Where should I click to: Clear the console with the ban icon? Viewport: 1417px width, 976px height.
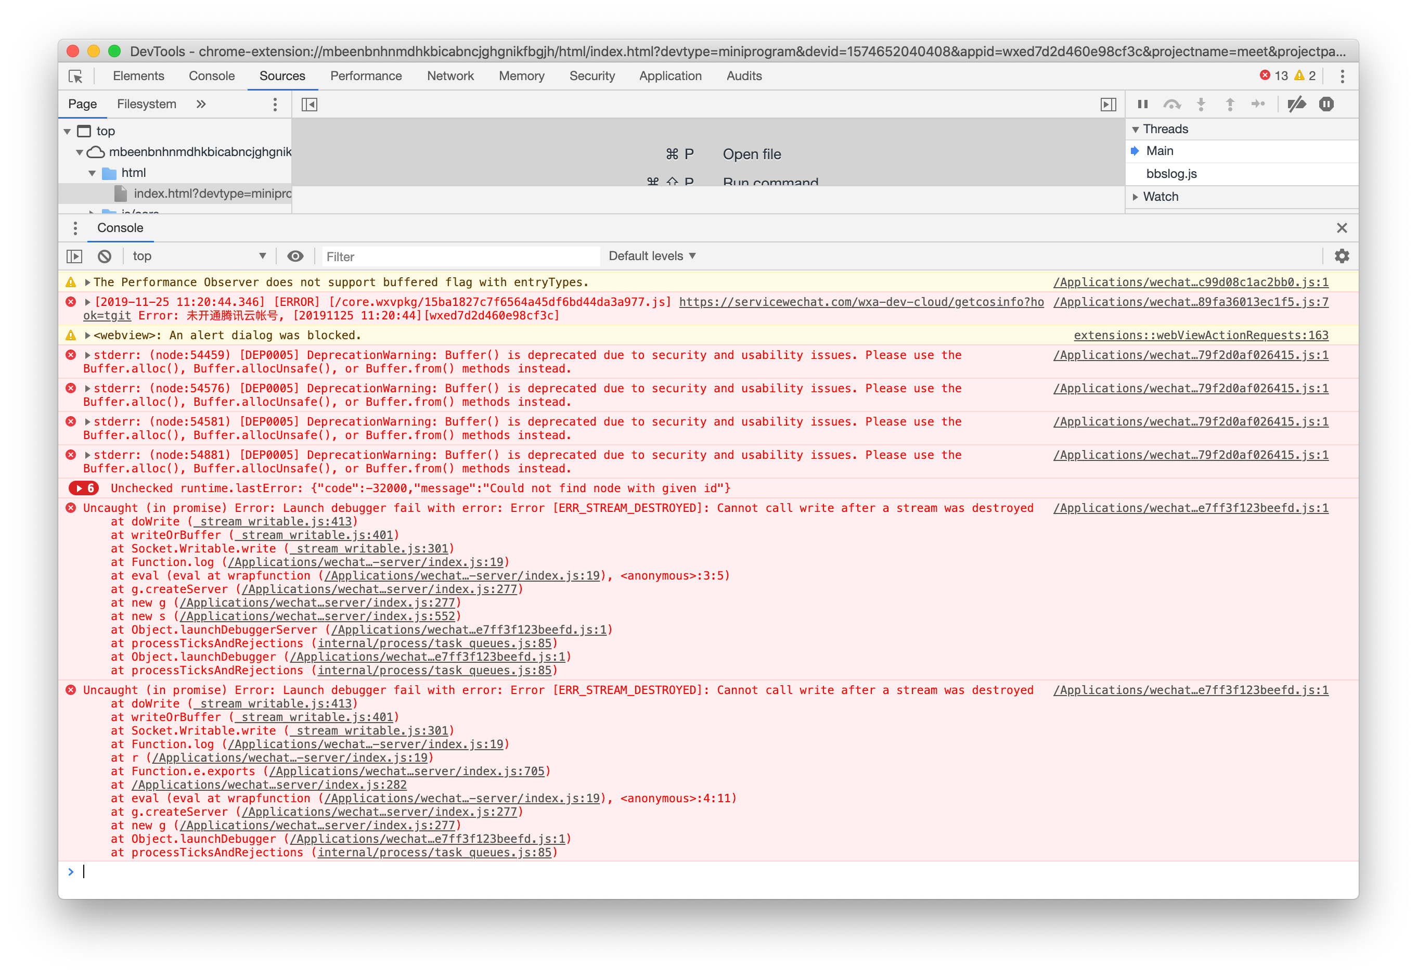coord(105,256)
